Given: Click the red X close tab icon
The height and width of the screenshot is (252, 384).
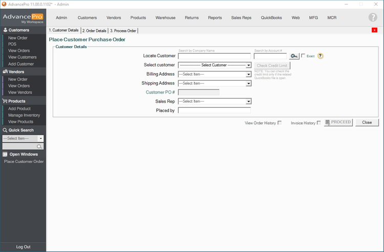Looking at the screenshot, I should [x=374, y=30].
